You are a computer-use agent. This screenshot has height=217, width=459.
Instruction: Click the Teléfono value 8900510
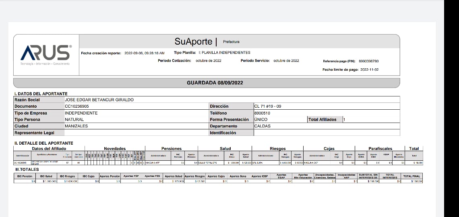262,113
